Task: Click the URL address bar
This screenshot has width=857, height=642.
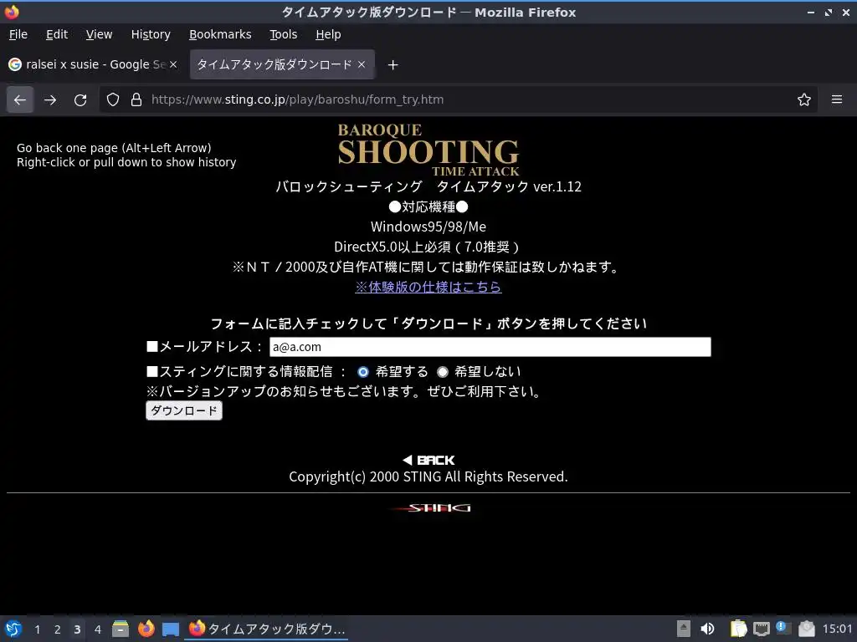Action: coord(459,100)
